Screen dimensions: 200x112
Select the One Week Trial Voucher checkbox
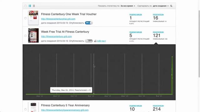[x=26, y=18]
